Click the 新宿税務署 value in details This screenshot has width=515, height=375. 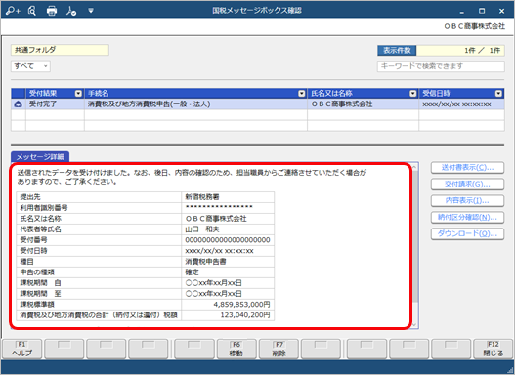tap(202, 197)
